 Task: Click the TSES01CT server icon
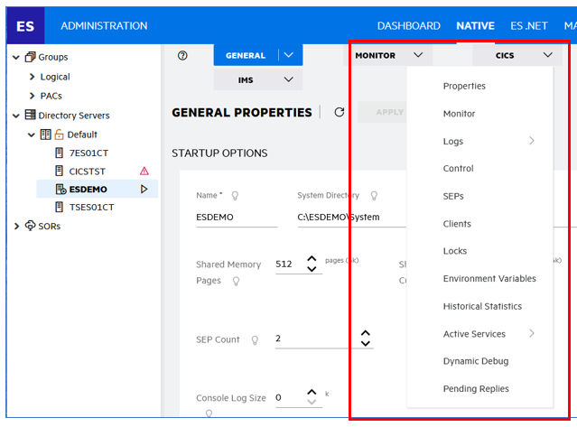pyautogui.click(x=59, y=207)
